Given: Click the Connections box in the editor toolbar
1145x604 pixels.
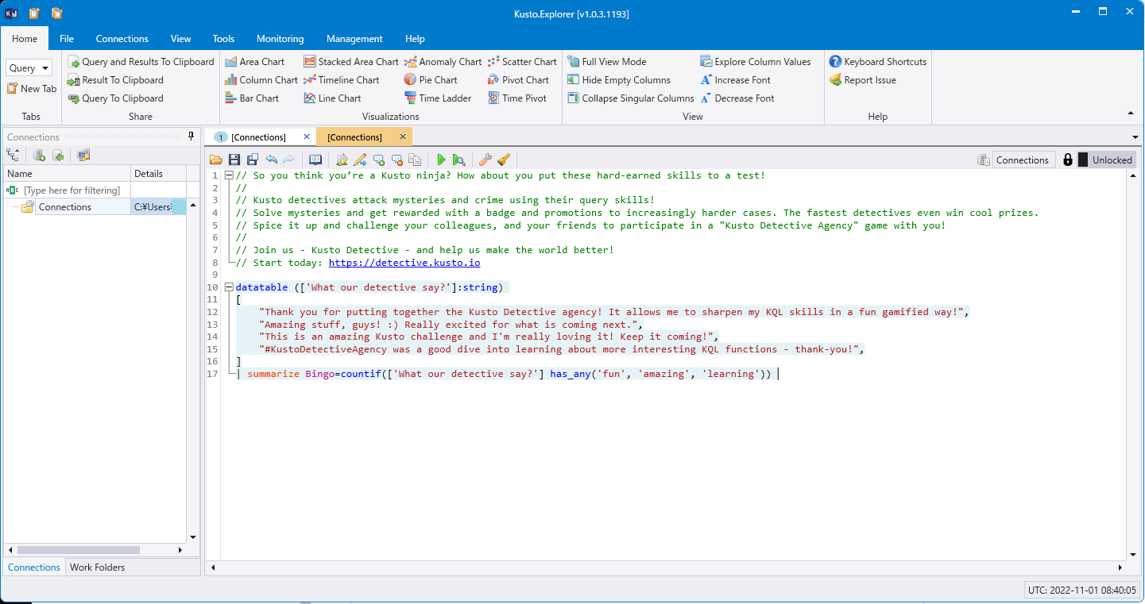Looking at the screenshot, I should tap(1023, 160).
